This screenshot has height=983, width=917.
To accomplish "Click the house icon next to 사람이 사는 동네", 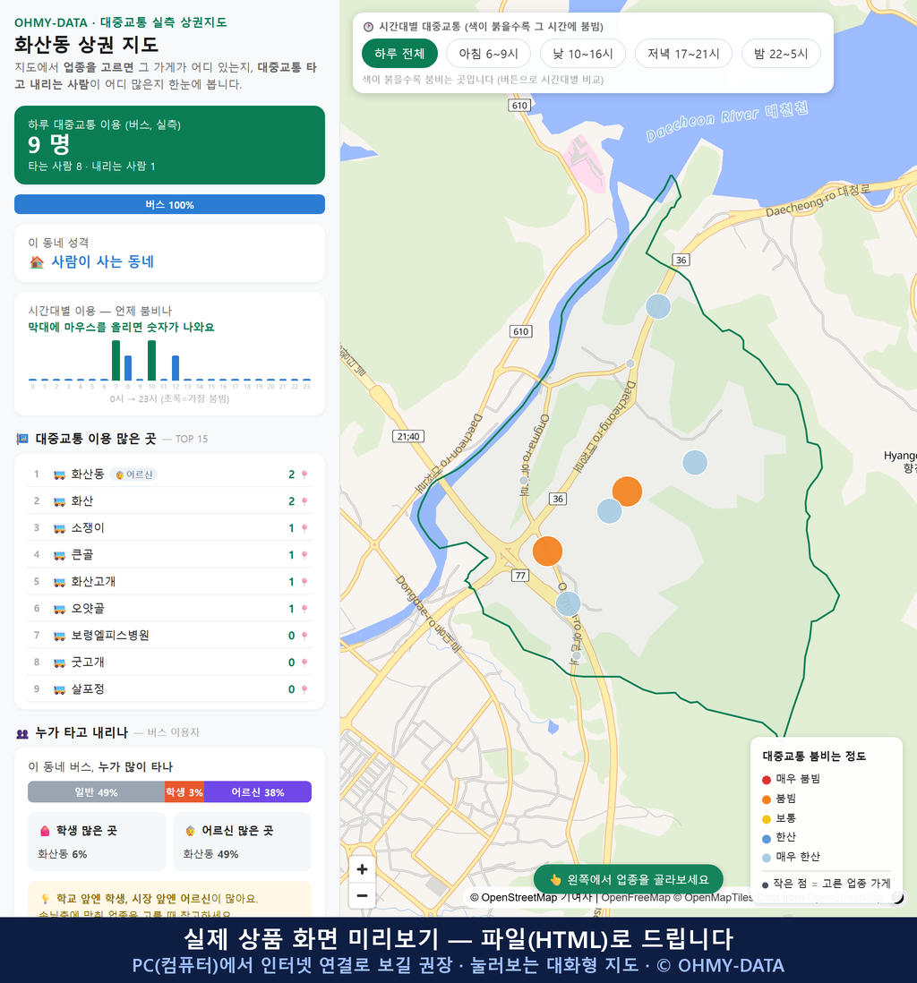I will (37, 262).
